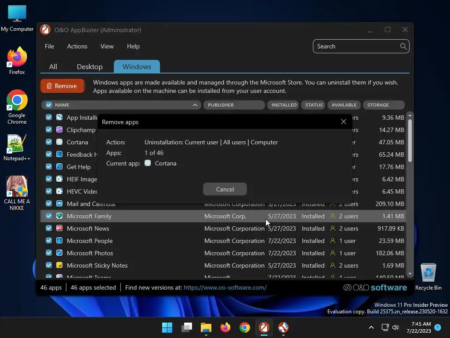Open the Windows Start menu
The height and width of the screenshot is (338, 450).
(x=167, y=327)
